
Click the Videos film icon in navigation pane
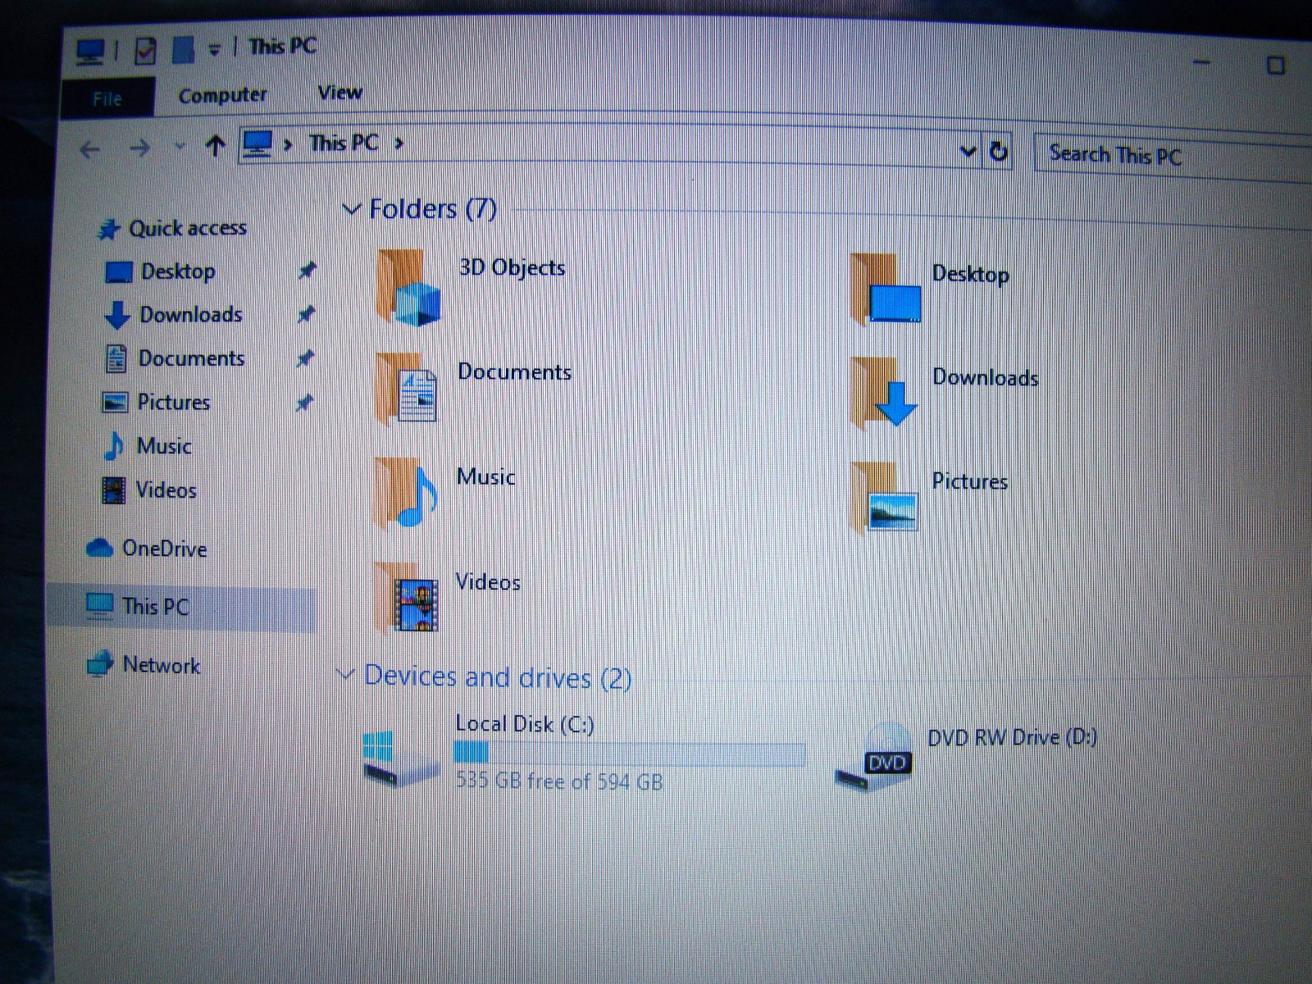point(113,490)
